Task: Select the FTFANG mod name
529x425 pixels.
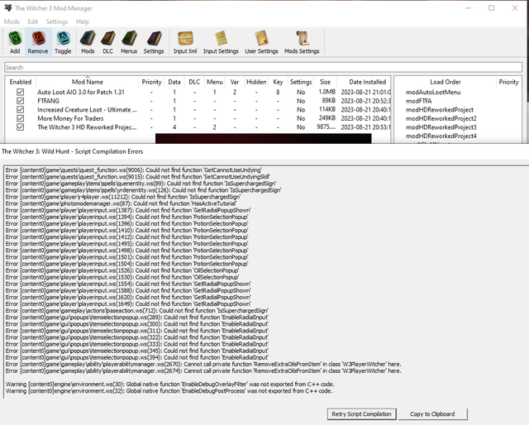Action: pos(48,101)
